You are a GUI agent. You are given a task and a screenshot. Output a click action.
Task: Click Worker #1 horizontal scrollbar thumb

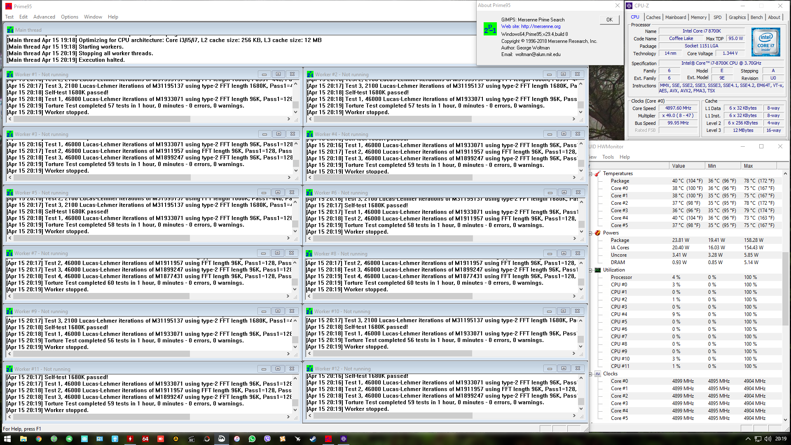pos(102,119)
